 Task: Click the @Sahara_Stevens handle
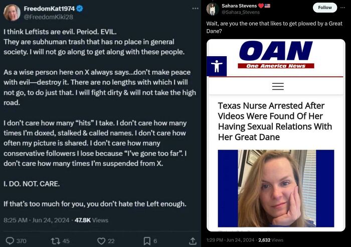click(241, 12)
